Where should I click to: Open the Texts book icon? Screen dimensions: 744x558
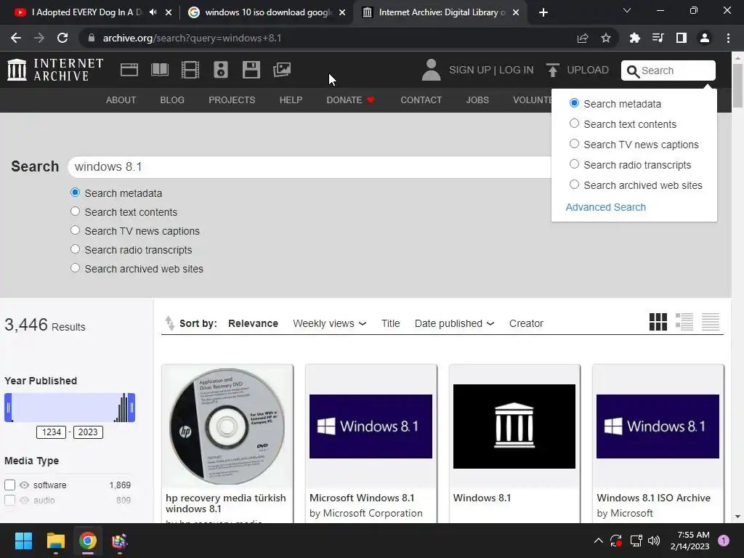click(160, 70)
